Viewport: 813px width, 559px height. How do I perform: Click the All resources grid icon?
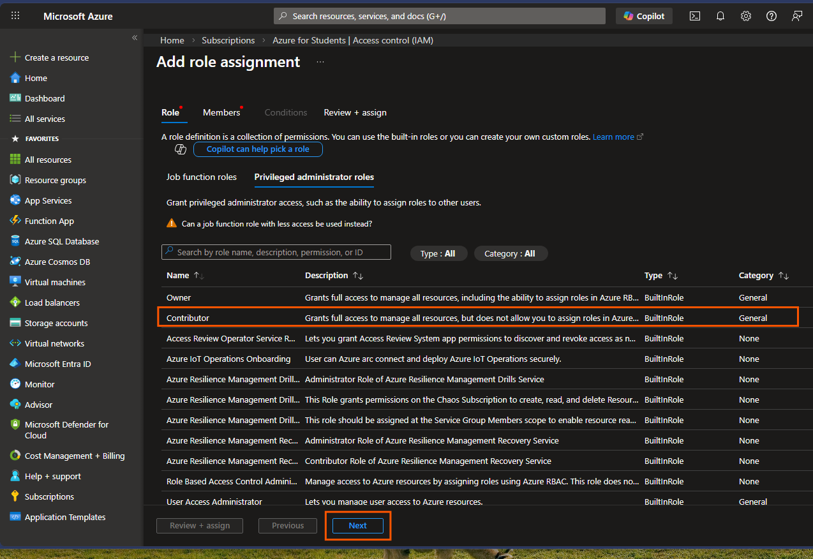tap(15, 160)
